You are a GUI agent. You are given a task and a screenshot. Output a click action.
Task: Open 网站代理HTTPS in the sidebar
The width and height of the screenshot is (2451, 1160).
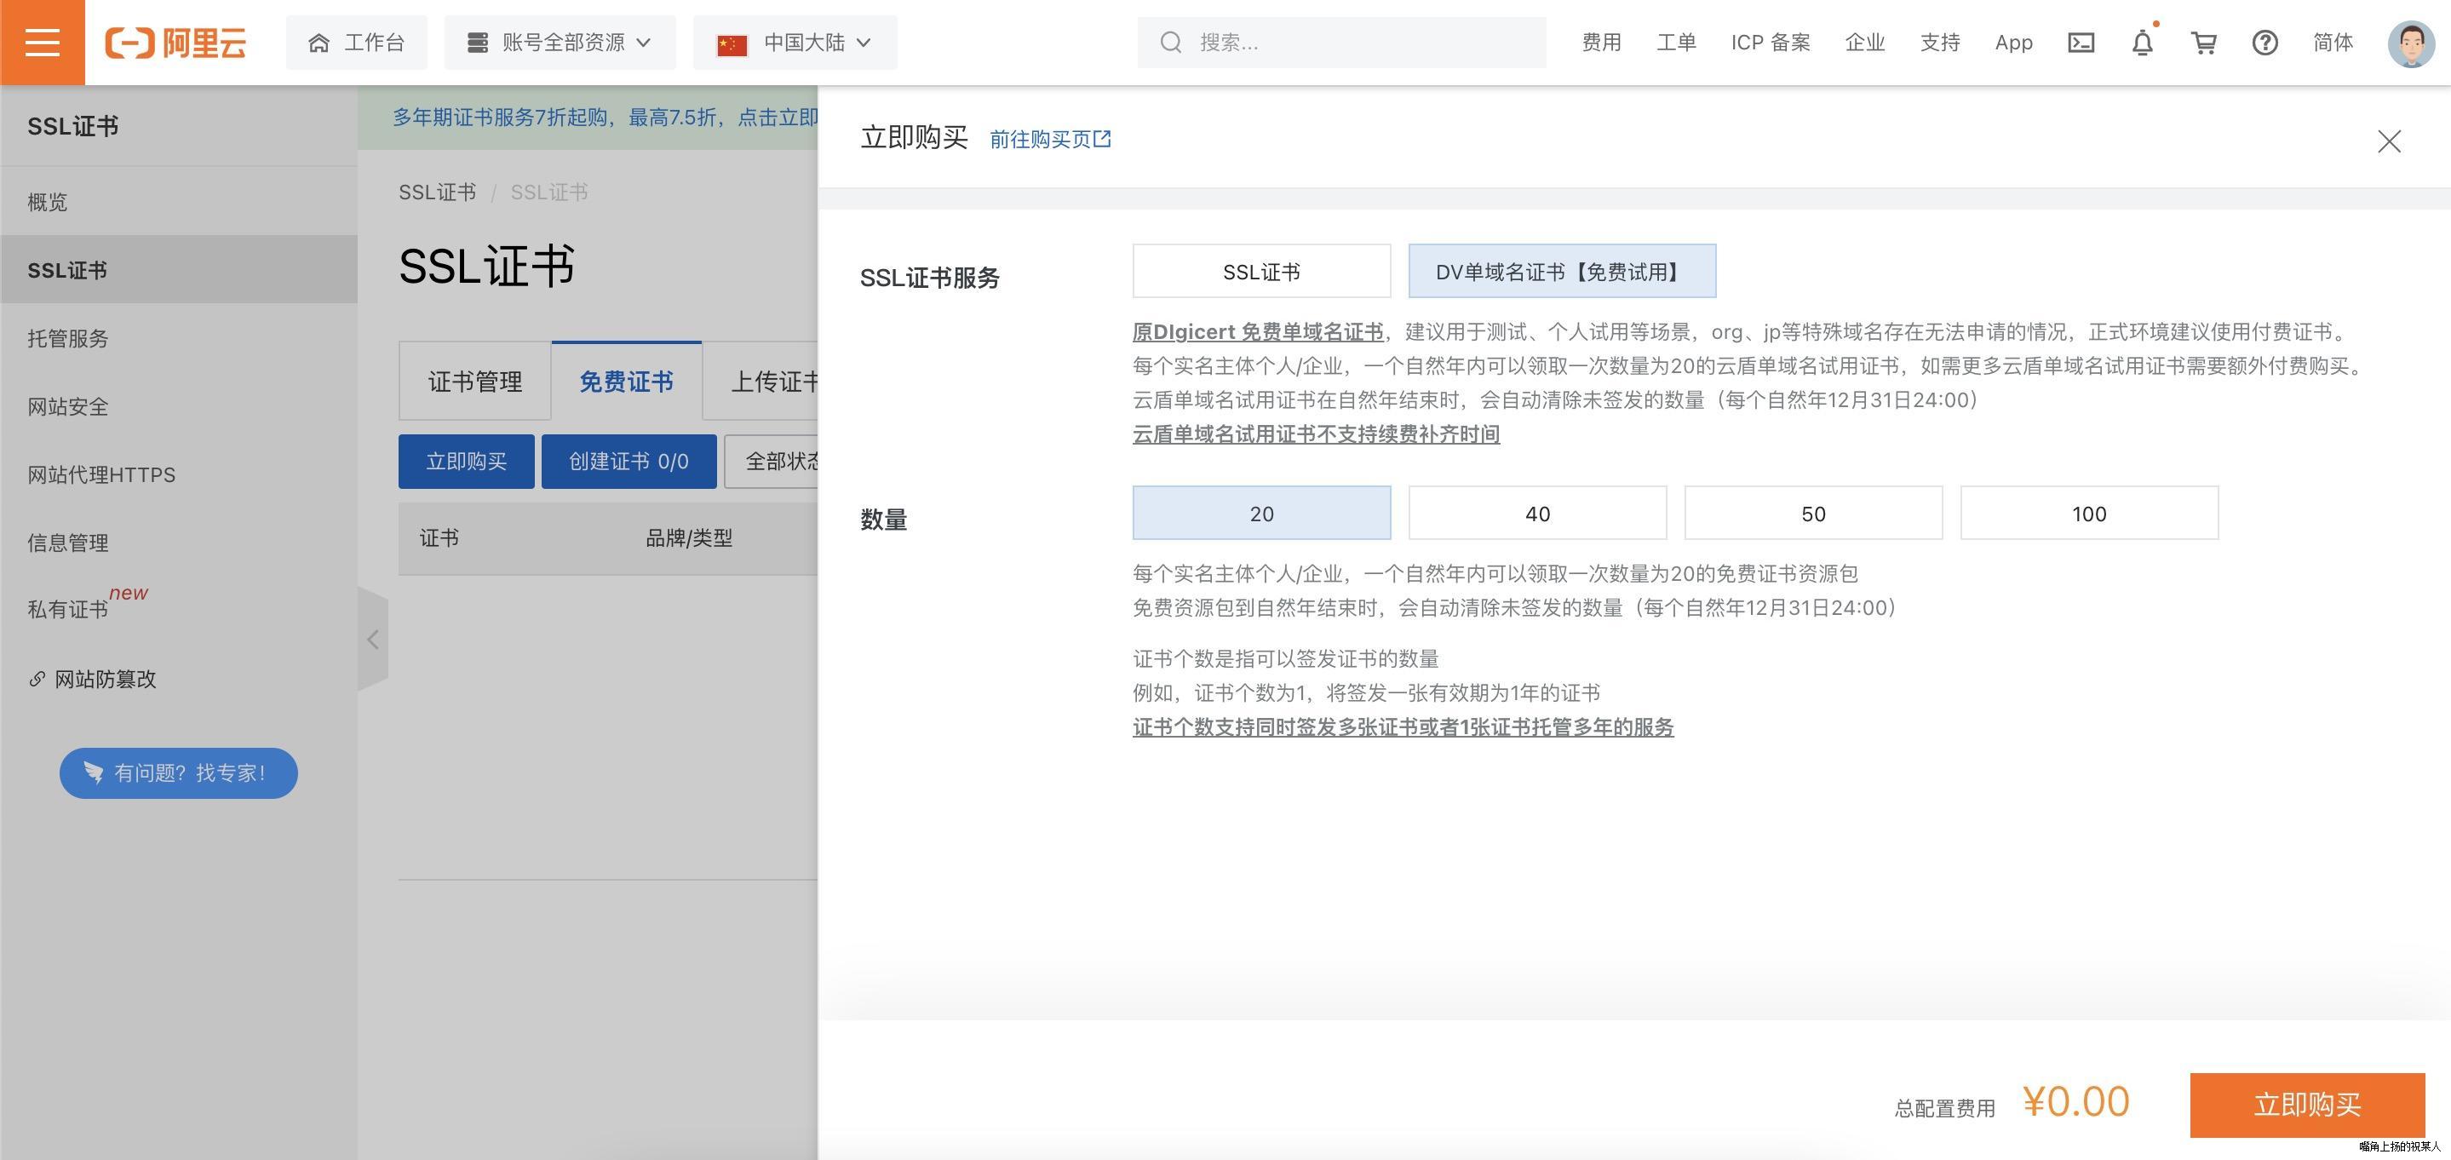pyautogui.click(x=179, y=474)
